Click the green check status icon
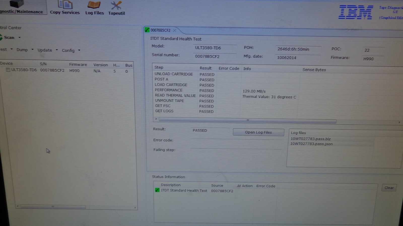This screenshot has height=226, width=403. coord(157,190)
